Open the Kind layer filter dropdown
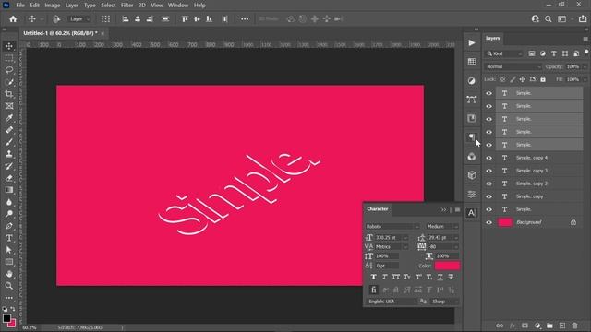The width and height of the screenshot is (591, 332). pos(504,53)
